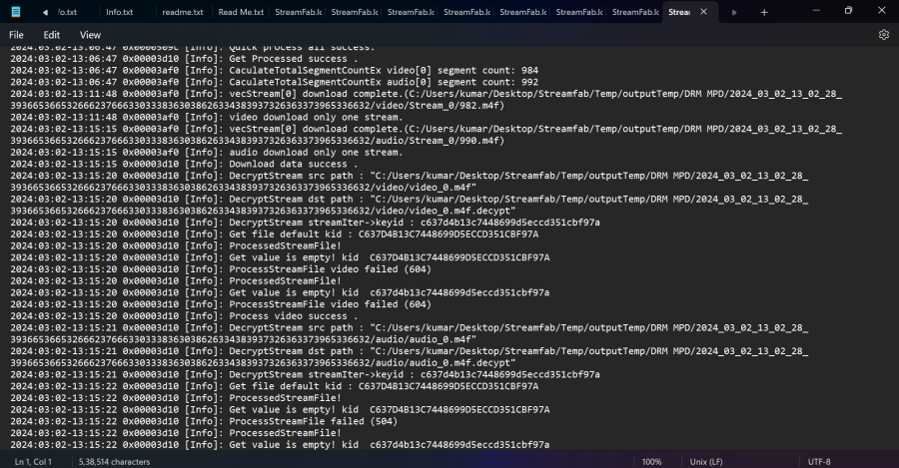The image size is (899, 468).
Task: Switch to the Read Me.txt tab
Action: [x=241, y=12]
